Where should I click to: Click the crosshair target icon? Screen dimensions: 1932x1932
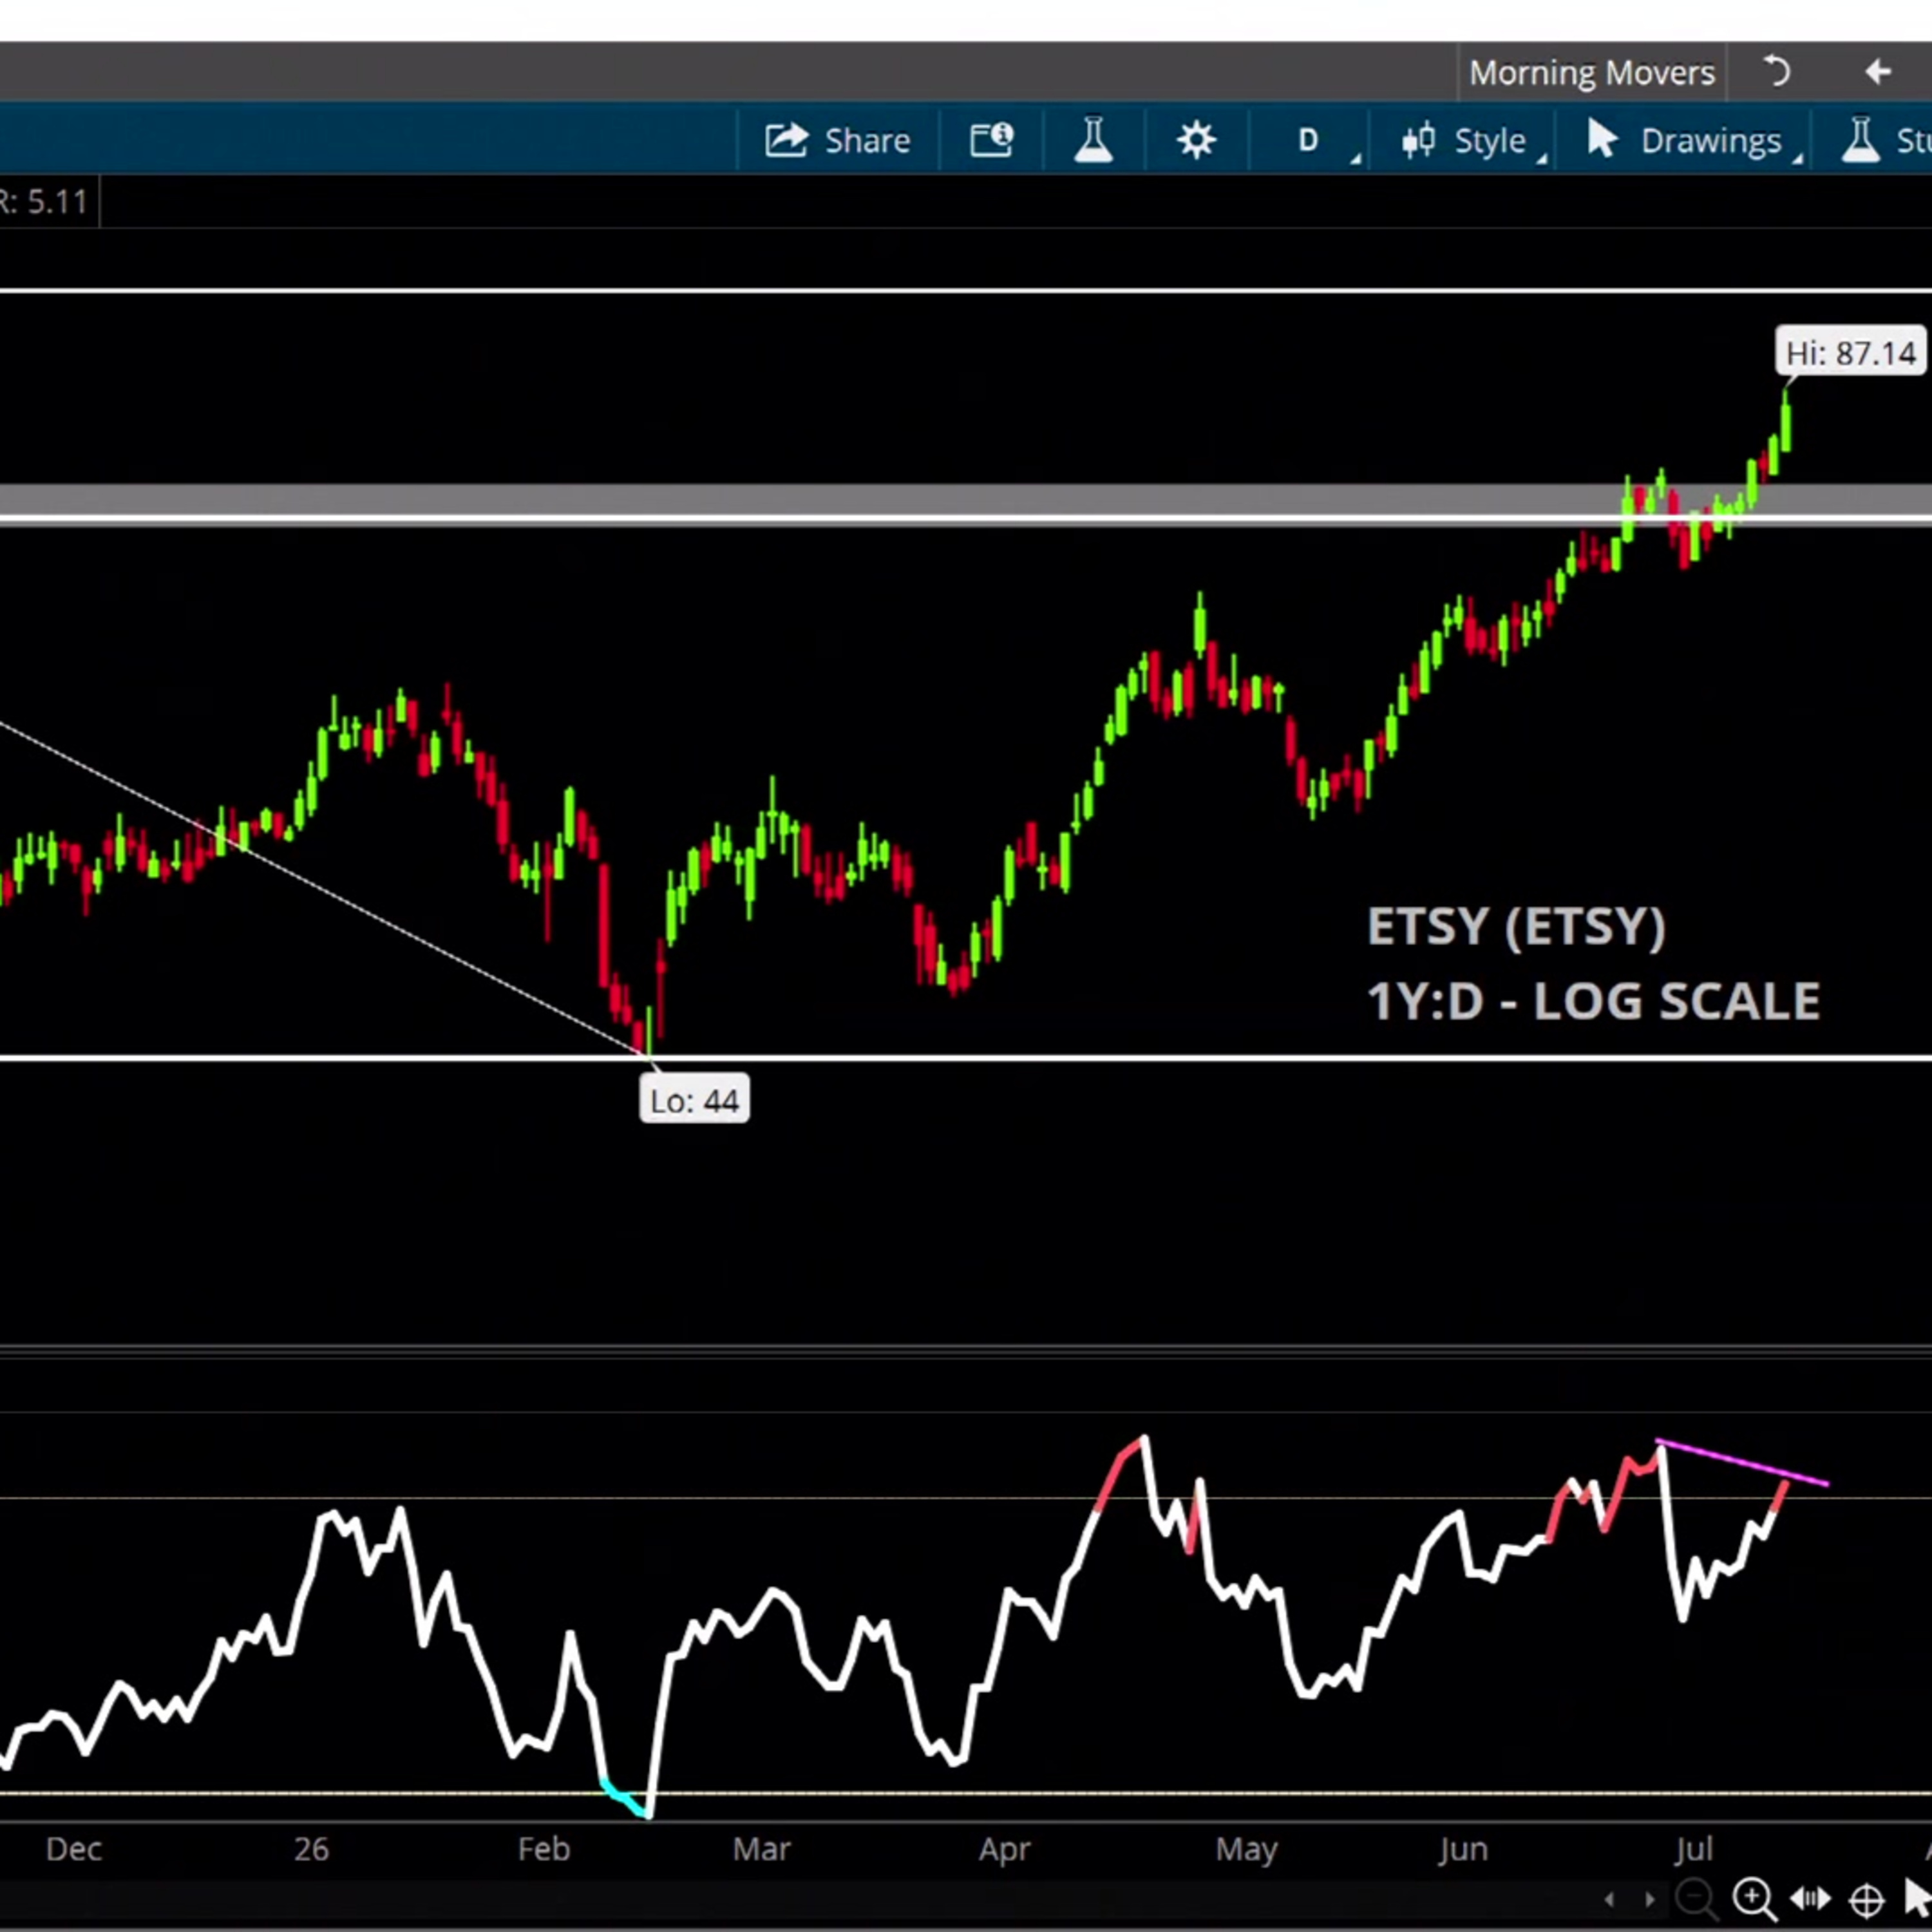click(1866, 1898)
